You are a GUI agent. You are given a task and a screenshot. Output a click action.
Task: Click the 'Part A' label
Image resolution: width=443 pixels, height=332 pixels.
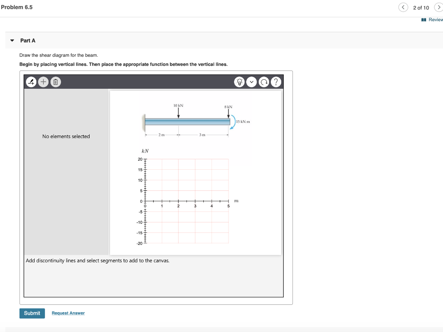[28, 40]
